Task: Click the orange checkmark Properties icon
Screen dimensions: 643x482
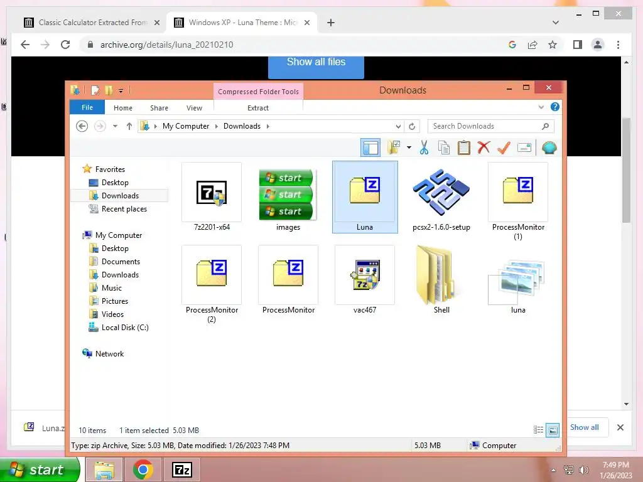Action: pos(504,147)
